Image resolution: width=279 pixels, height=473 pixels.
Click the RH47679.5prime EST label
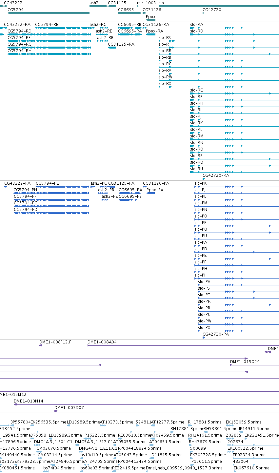206,442
